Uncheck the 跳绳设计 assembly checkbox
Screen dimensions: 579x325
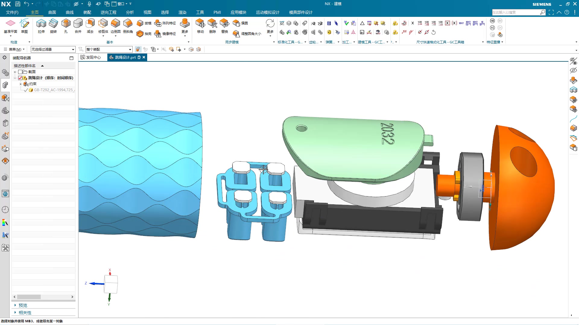[x=20, y=78]
